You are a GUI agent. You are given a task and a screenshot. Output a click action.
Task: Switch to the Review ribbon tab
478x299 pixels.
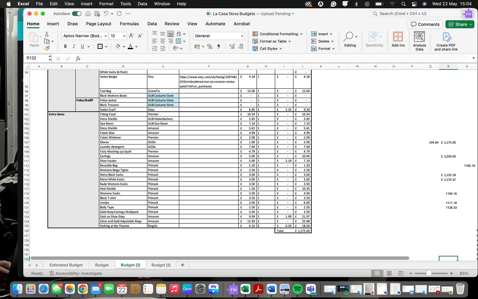click(x=172, y=24)
